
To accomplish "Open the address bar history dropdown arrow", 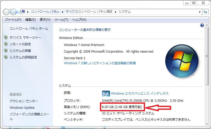I will pyautogui.click(x=200, y=12).
